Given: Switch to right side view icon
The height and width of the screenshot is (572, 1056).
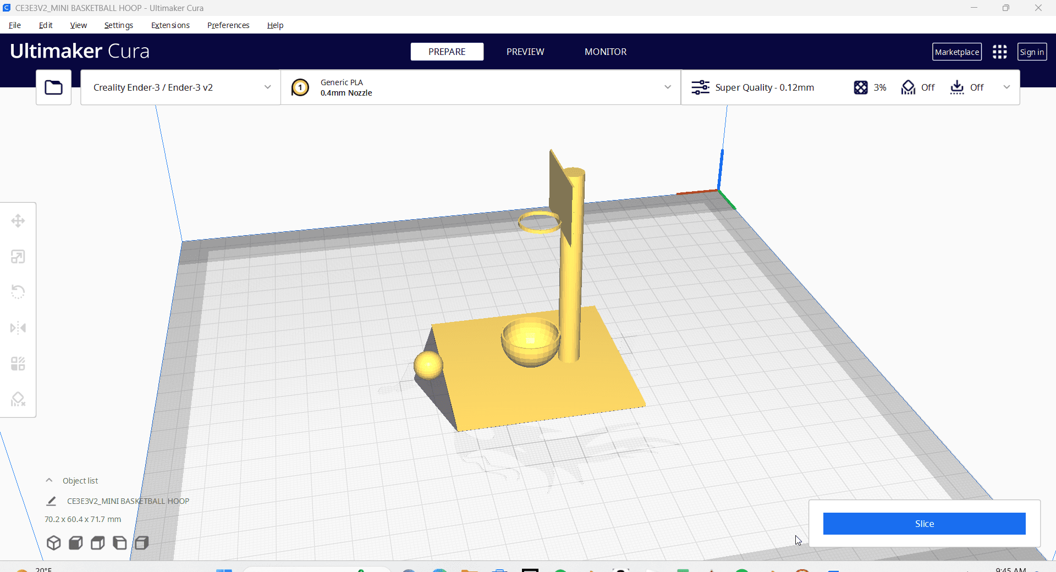Looking at the screenshot, I should [x=142, y=543].
